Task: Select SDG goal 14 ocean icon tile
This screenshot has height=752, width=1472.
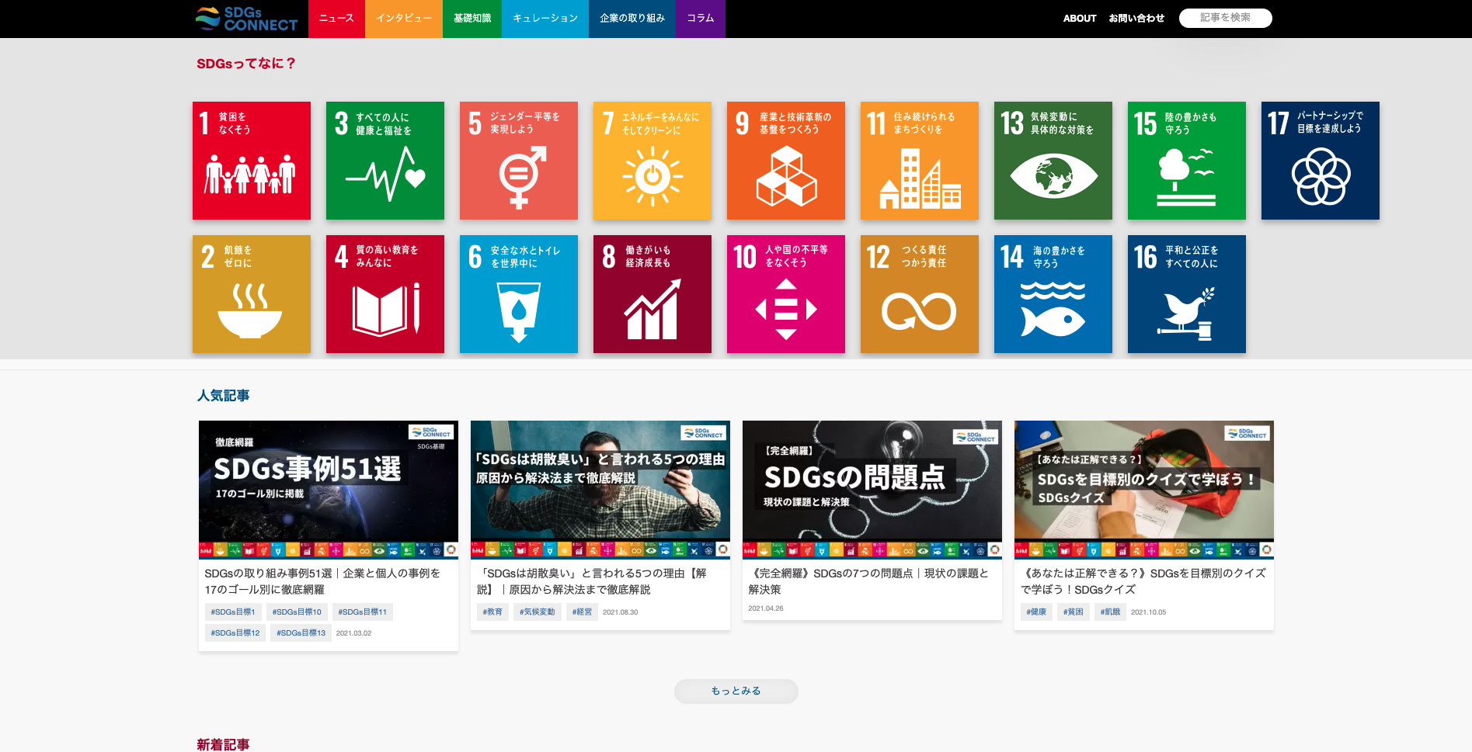Action: (x=1053, y=295)
